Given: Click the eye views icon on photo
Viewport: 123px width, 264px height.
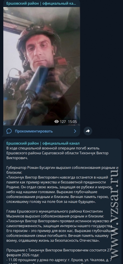Looking at the screenshot, I should 56,122.
